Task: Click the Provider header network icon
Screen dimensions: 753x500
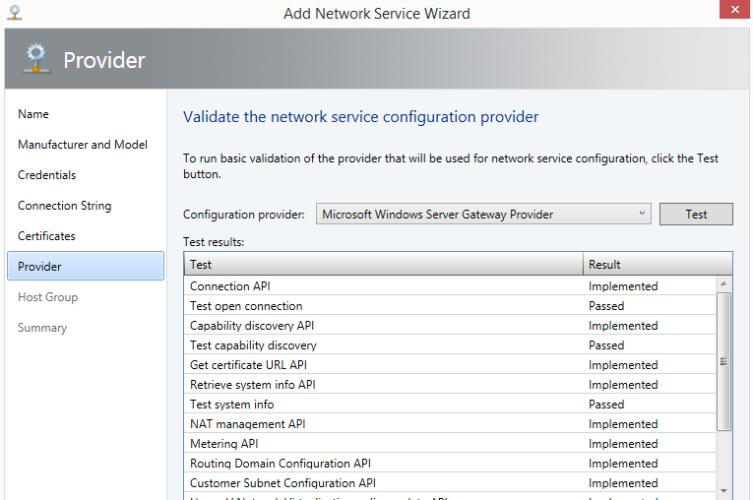Action: (33, 60)
